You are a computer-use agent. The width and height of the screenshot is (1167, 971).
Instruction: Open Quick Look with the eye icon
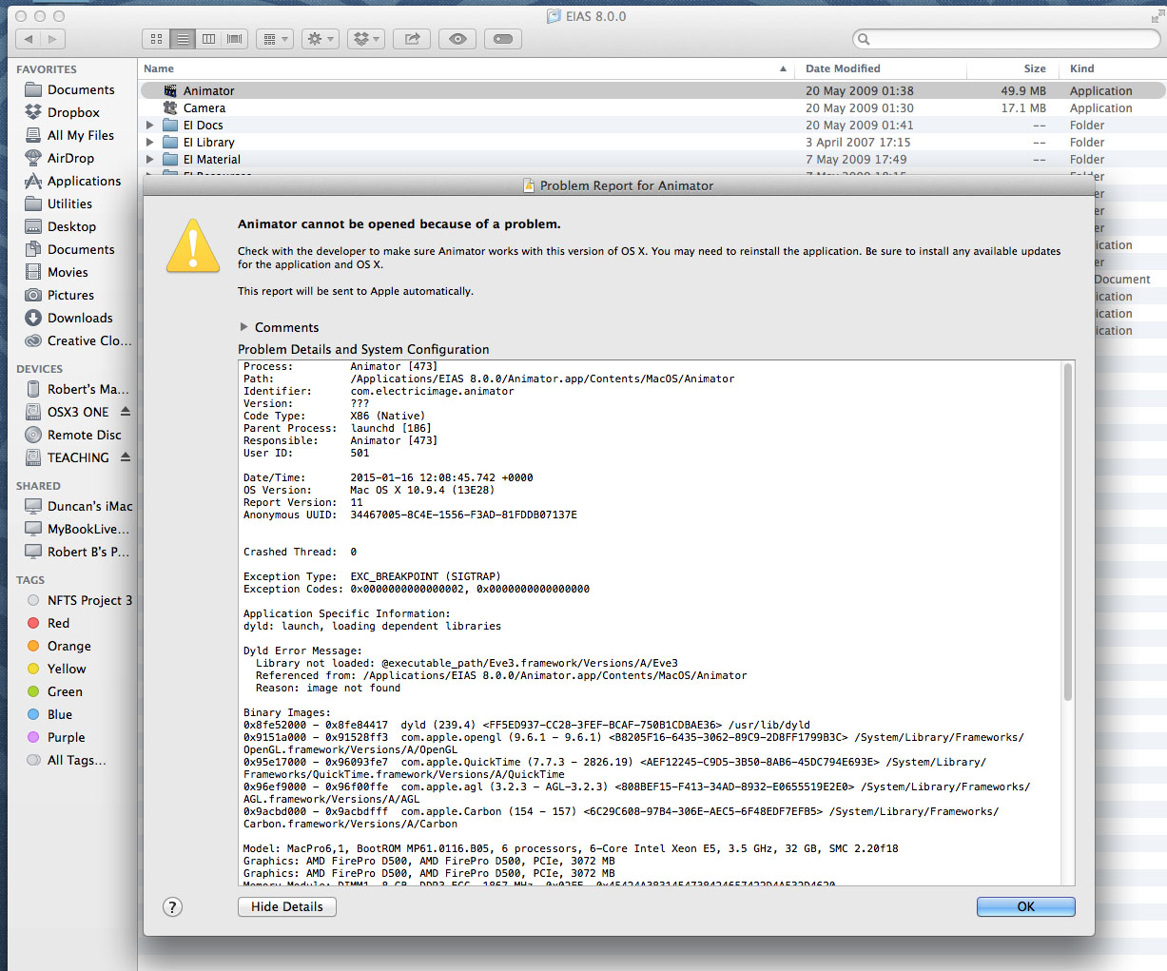pos(457,38)
